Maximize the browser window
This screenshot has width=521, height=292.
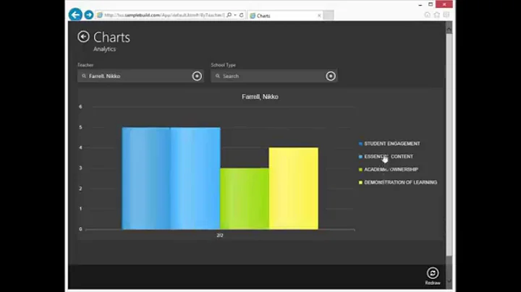click(x=431, y=4)
